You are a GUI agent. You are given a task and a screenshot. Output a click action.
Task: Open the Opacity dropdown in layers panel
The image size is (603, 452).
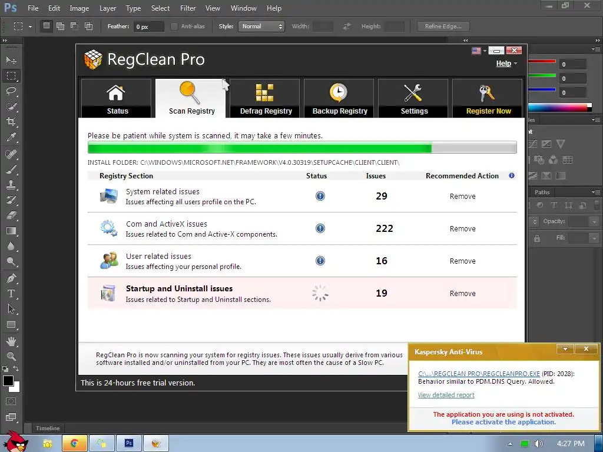pyautogui.click(x=594, y=221)
